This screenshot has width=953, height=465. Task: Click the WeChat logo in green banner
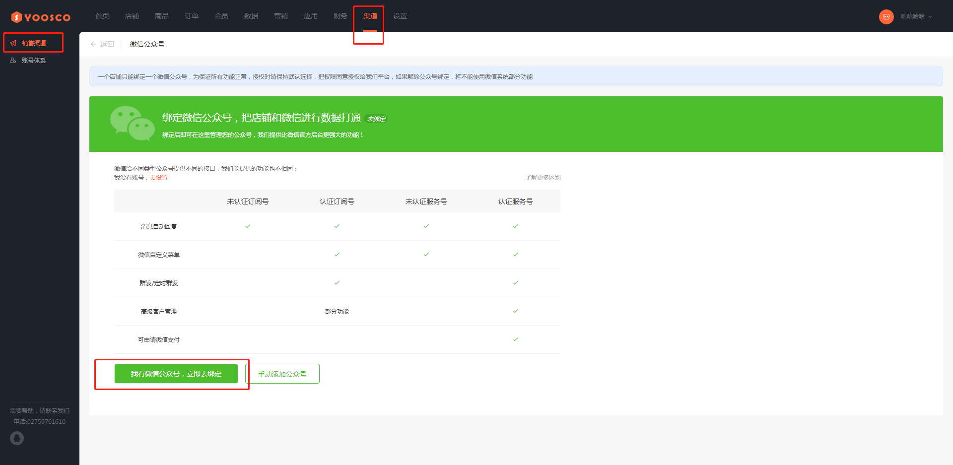pos(132,123)
